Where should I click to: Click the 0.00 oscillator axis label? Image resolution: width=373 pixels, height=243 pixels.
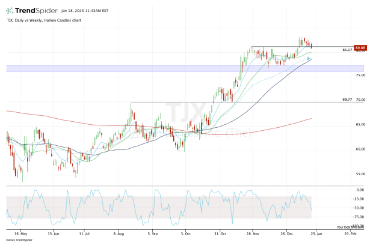360,190
